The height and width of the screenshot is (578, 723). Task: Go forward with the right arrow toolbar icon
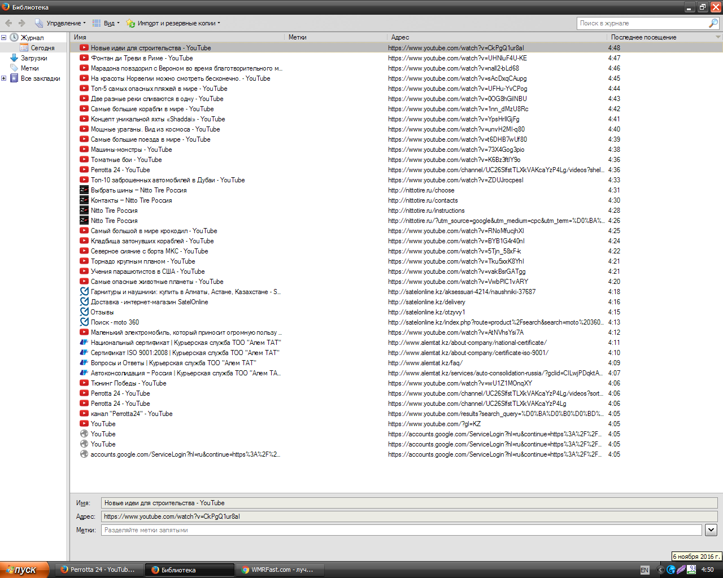tap(22, 23)
